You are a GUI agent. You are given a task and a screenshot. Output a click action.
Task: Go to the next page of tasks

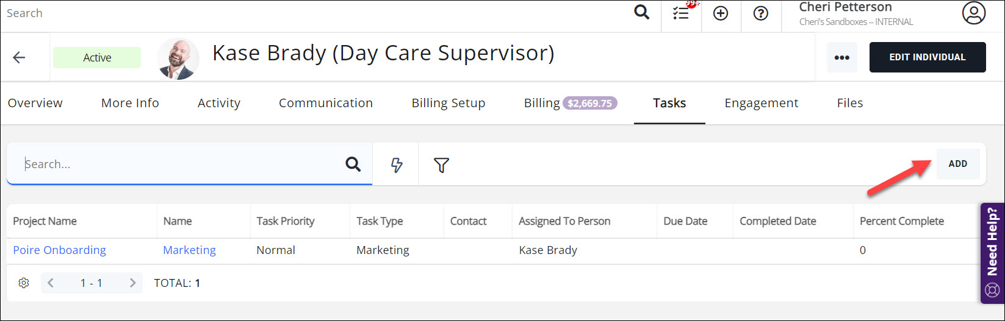(132, 283)
